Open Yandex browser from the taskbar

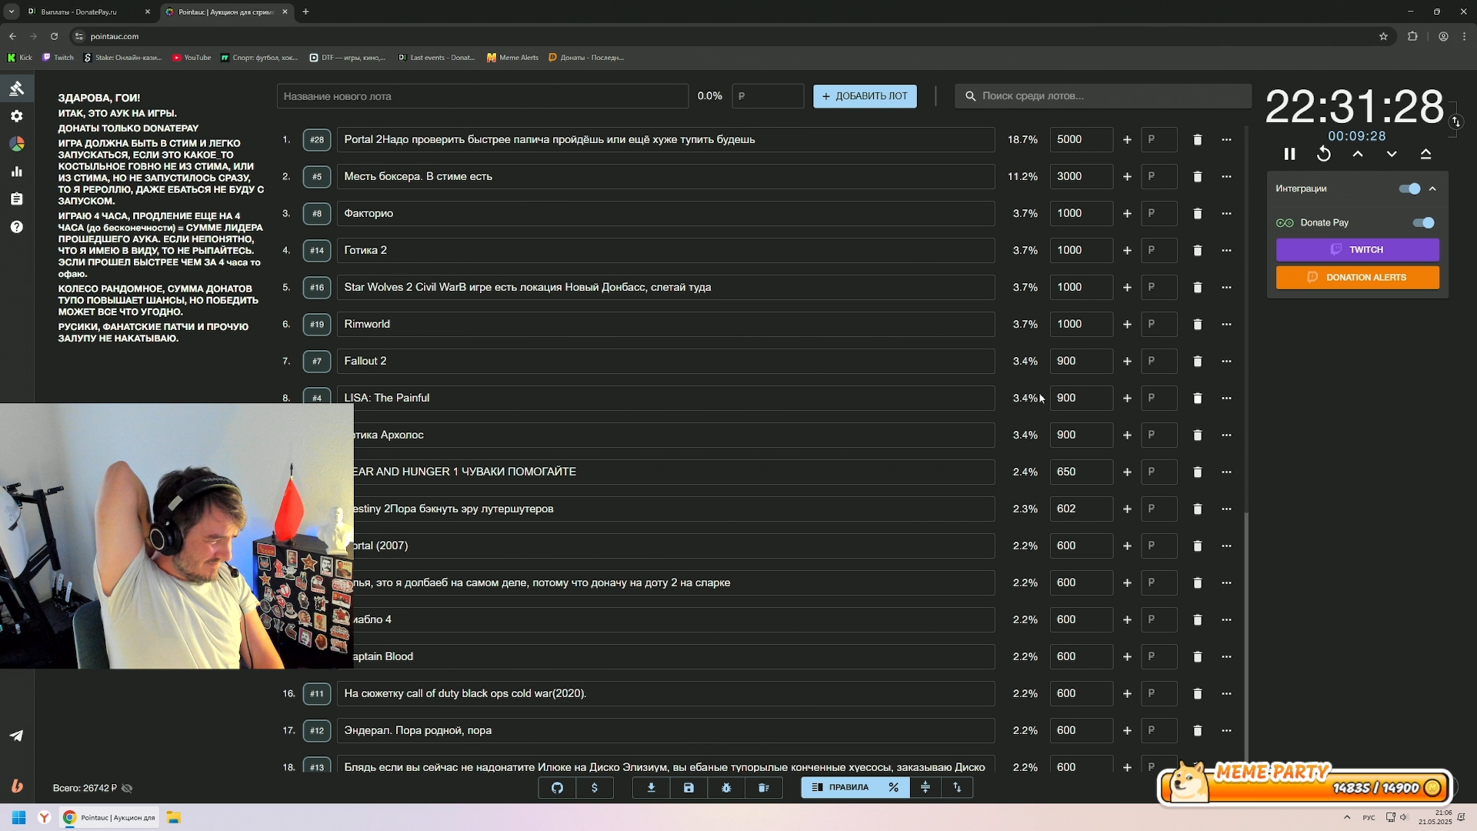tap(45, 817)
